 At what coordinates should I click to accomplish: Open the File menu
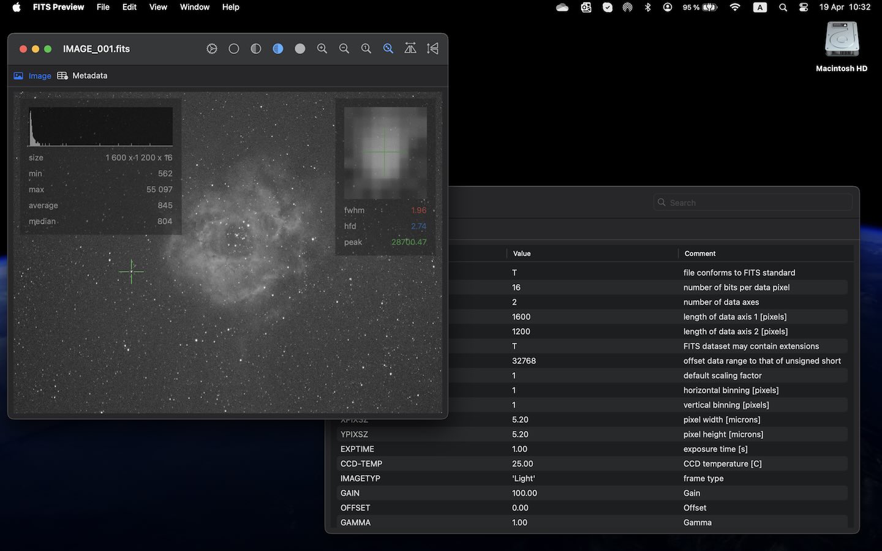103,7
